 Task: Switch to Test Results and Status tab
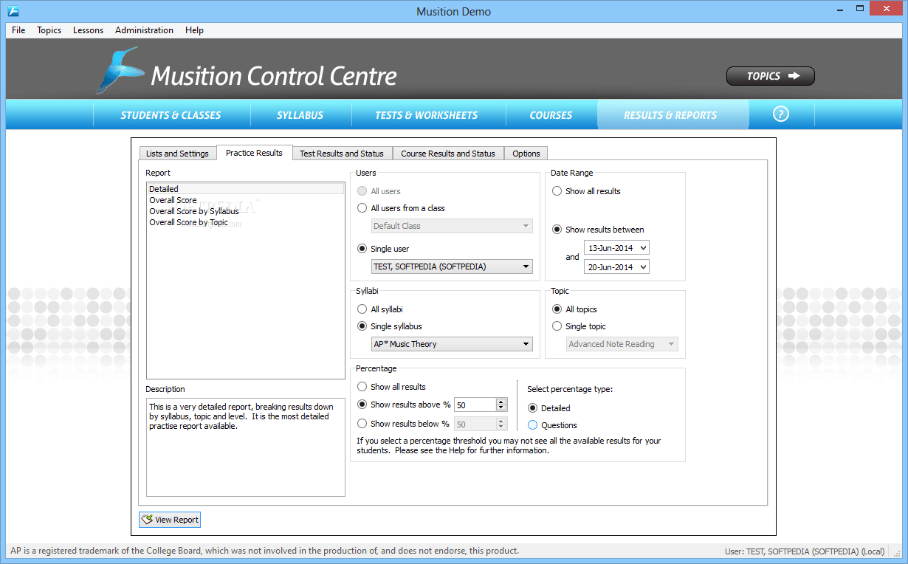(x=342, y=154)
